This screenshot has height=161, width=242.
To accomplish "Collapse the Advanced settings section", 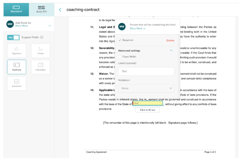I will click(171, 50).
